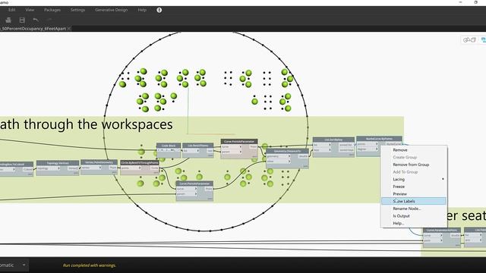Screen dimensions: 486x273
Task: Choose Help... in the context menu
Action: (414, 223)
